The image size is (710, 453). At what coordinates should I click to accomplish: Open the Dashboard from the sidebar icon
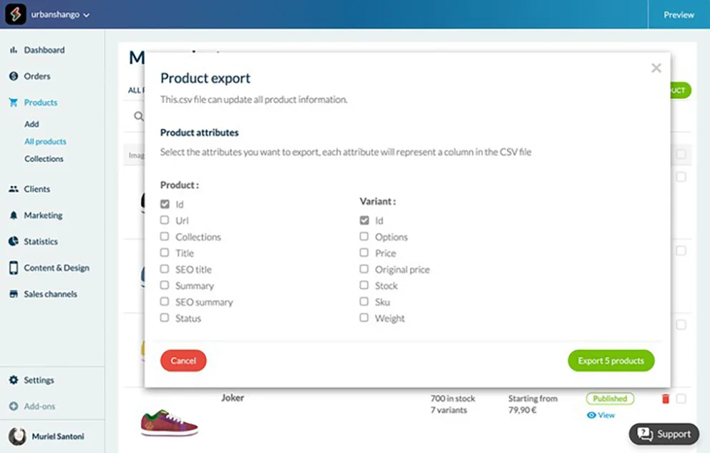[x=13, y=49]
